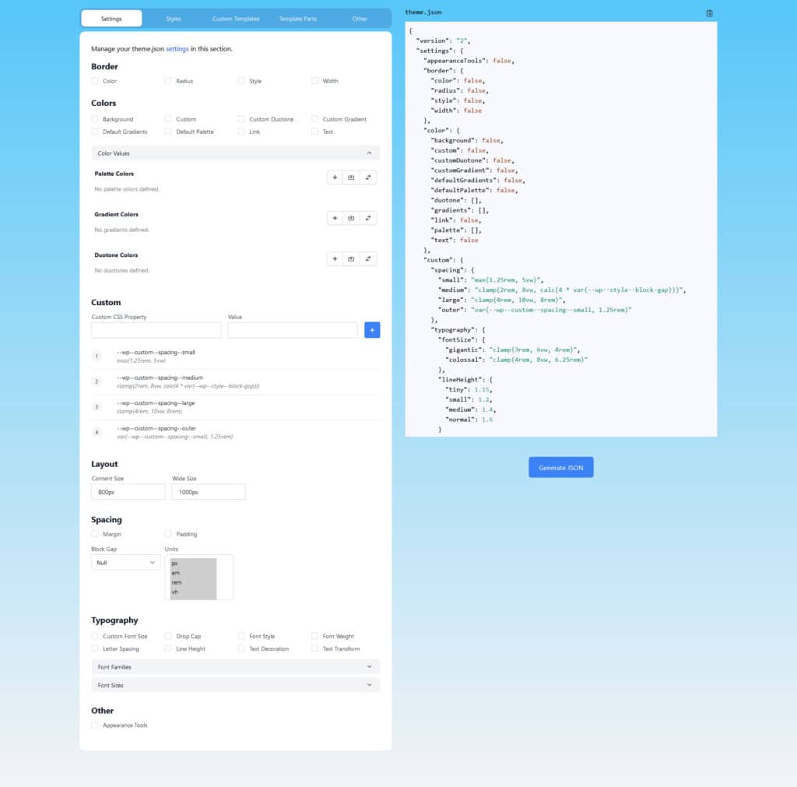
Task: Collapse the Color Values section
Action: 370,153
